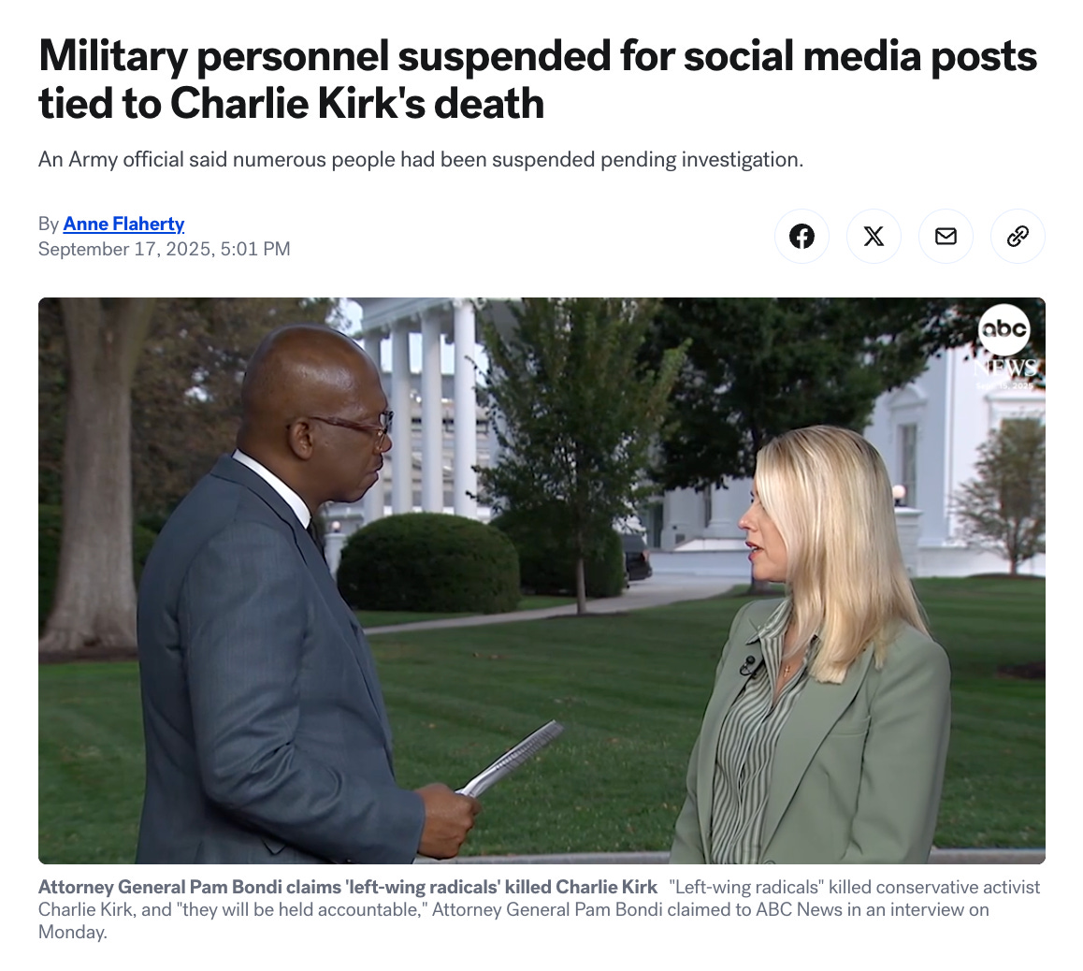Click the caption description mentioning ABC News interview
Screen dimensions: 1083x971
pyautogui.click(x=539, y=909)
